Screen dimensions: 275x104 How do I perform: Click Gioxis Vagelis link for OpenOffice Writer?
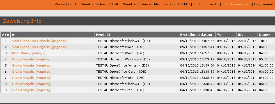[32, 65]
